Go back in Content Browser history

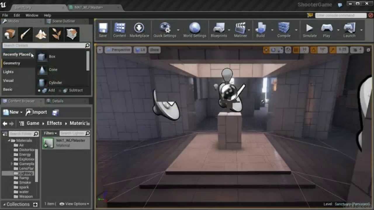[5, 124]
